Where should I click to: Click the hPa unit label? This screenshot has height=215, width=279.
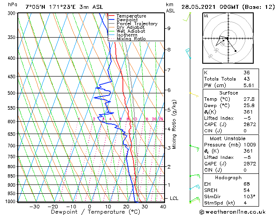coord(12,5)
